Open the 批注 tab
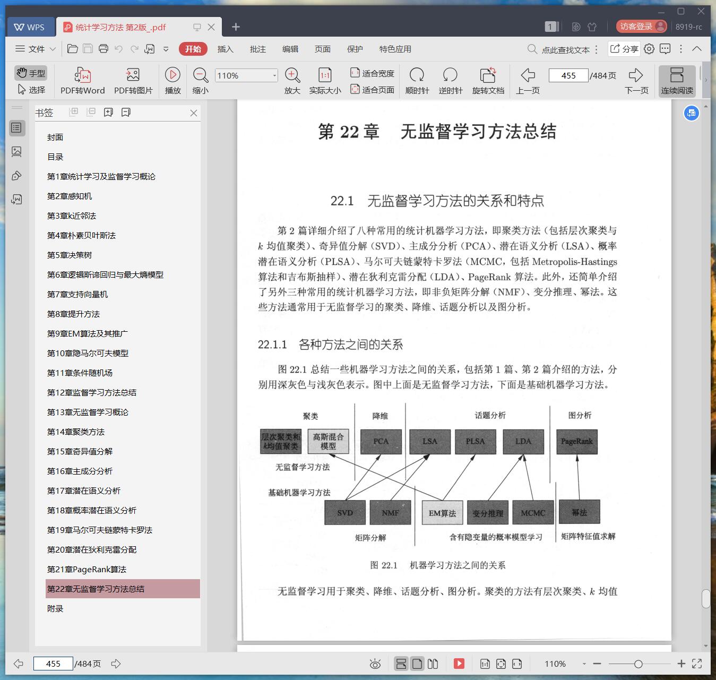 pos(257,49)
